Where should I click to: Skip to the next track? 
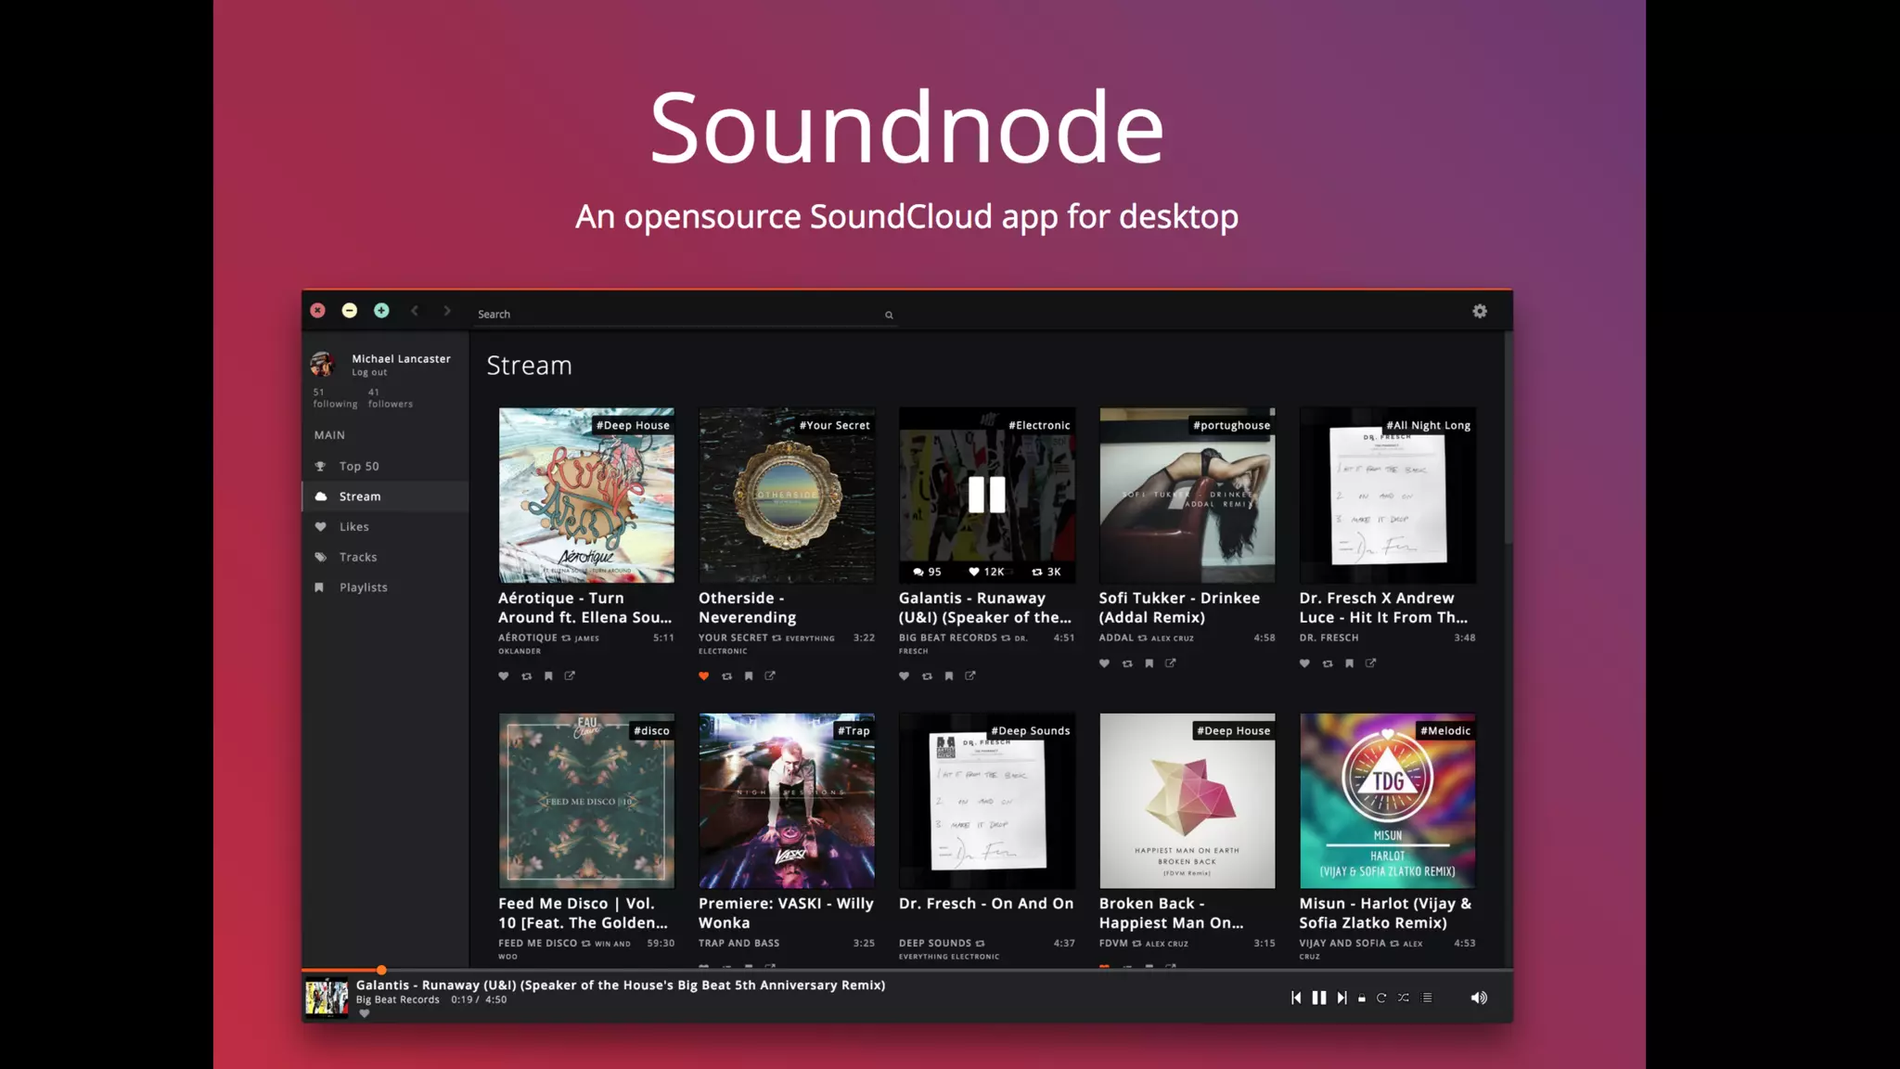[x=1342, y=998]
